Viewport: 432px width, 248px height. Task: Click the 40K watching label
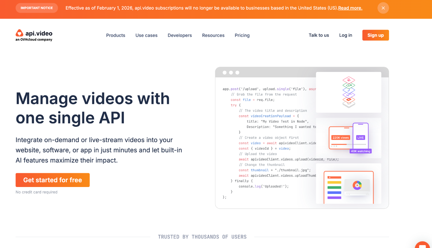361,151
